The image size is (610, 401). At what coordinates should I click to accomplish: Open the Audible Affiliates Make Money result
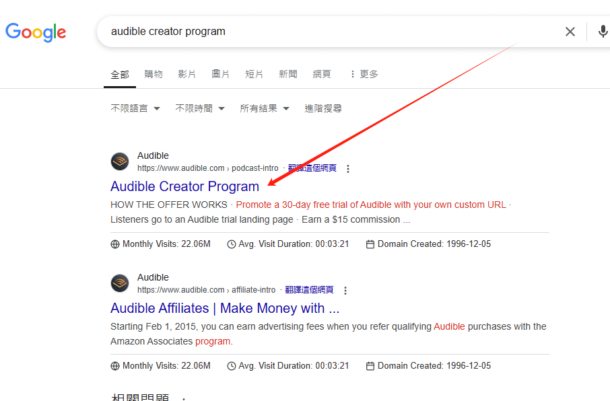[x=225, y=308]
